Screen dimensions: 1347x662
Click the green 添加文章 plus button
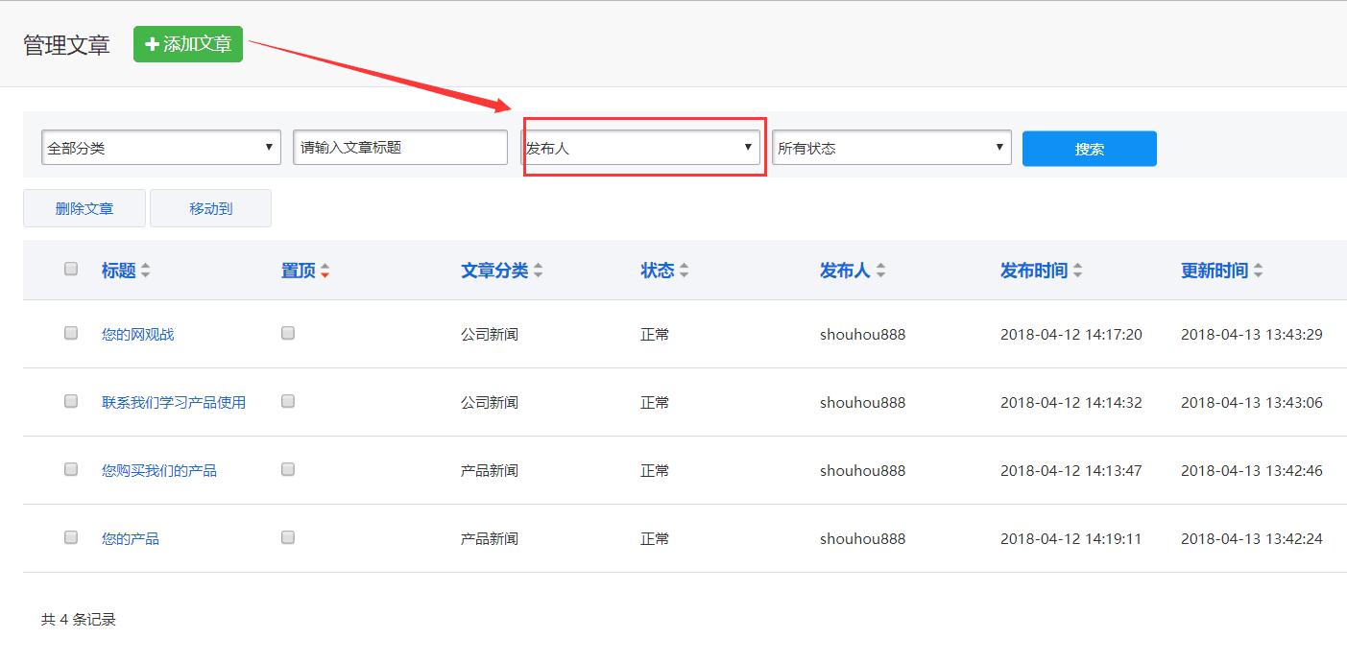(x=188, y=44)
